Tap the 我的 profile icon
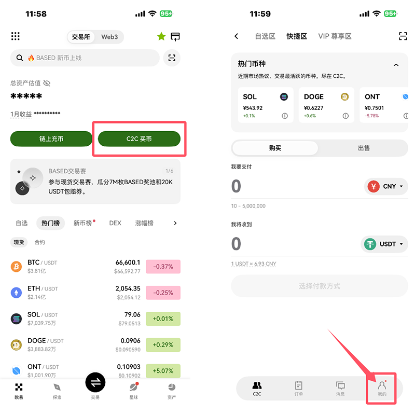 coord(382,385)
